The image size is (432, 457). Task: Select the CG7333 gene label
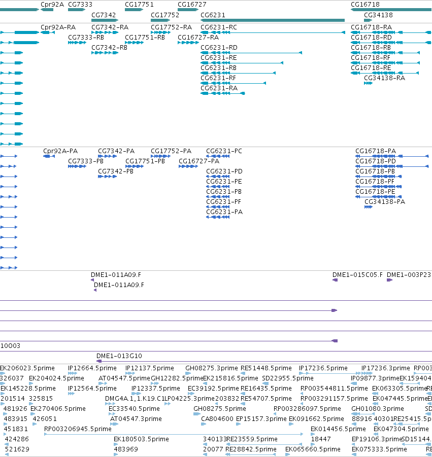pos(80,5)
